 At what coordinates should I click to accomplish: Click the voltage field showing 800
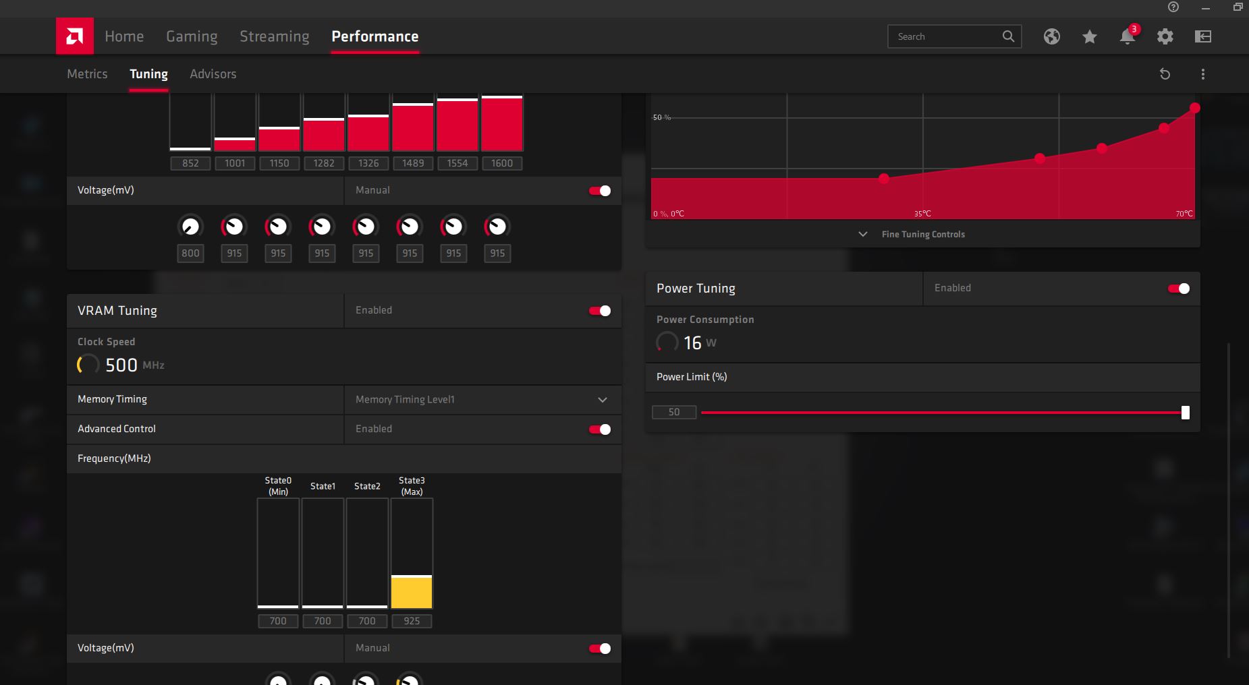[x=190, y=254]
